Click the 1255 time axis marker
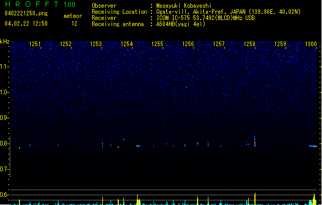This screenshot has width=322, height=205. [157, 44]
